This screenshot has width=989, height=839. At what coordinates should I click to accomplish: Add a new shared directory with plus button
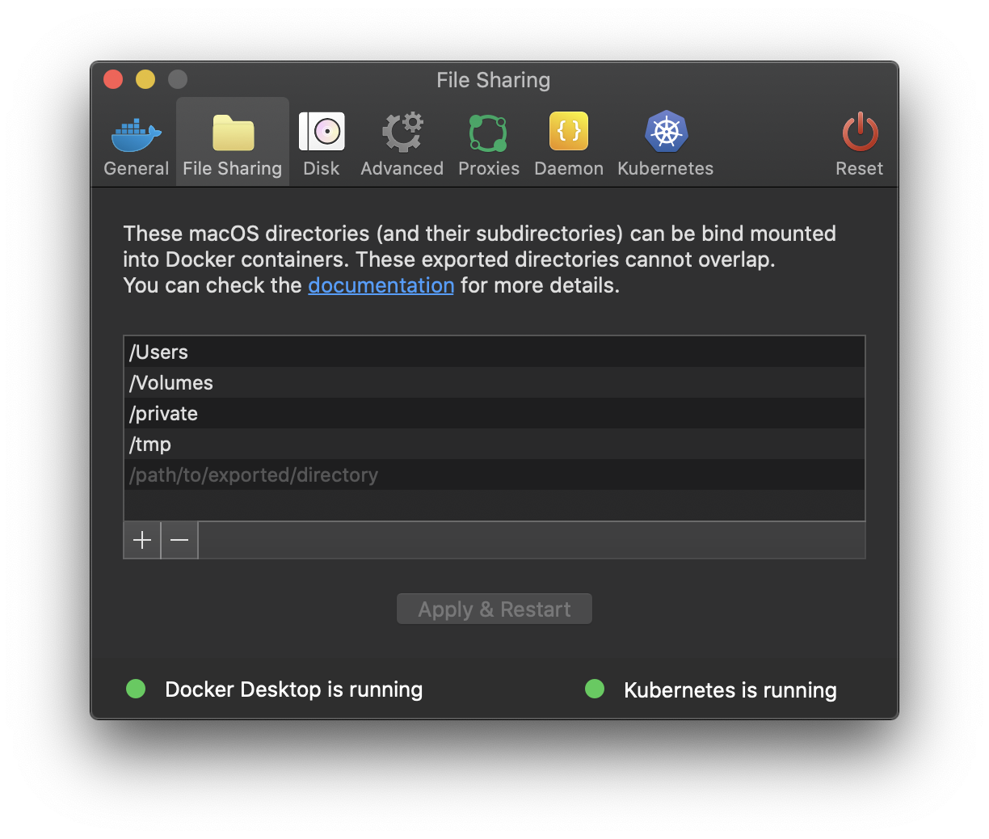tap(141, 540)
